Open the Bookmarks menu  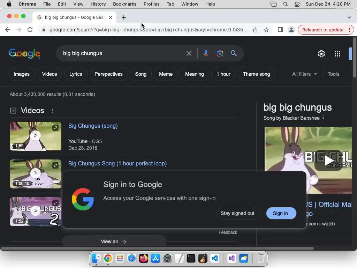click(x=124, y=4)
